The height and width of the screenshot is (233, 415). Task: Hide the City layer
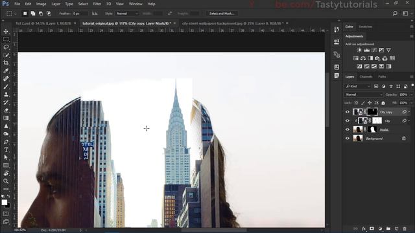coord(348,121)
